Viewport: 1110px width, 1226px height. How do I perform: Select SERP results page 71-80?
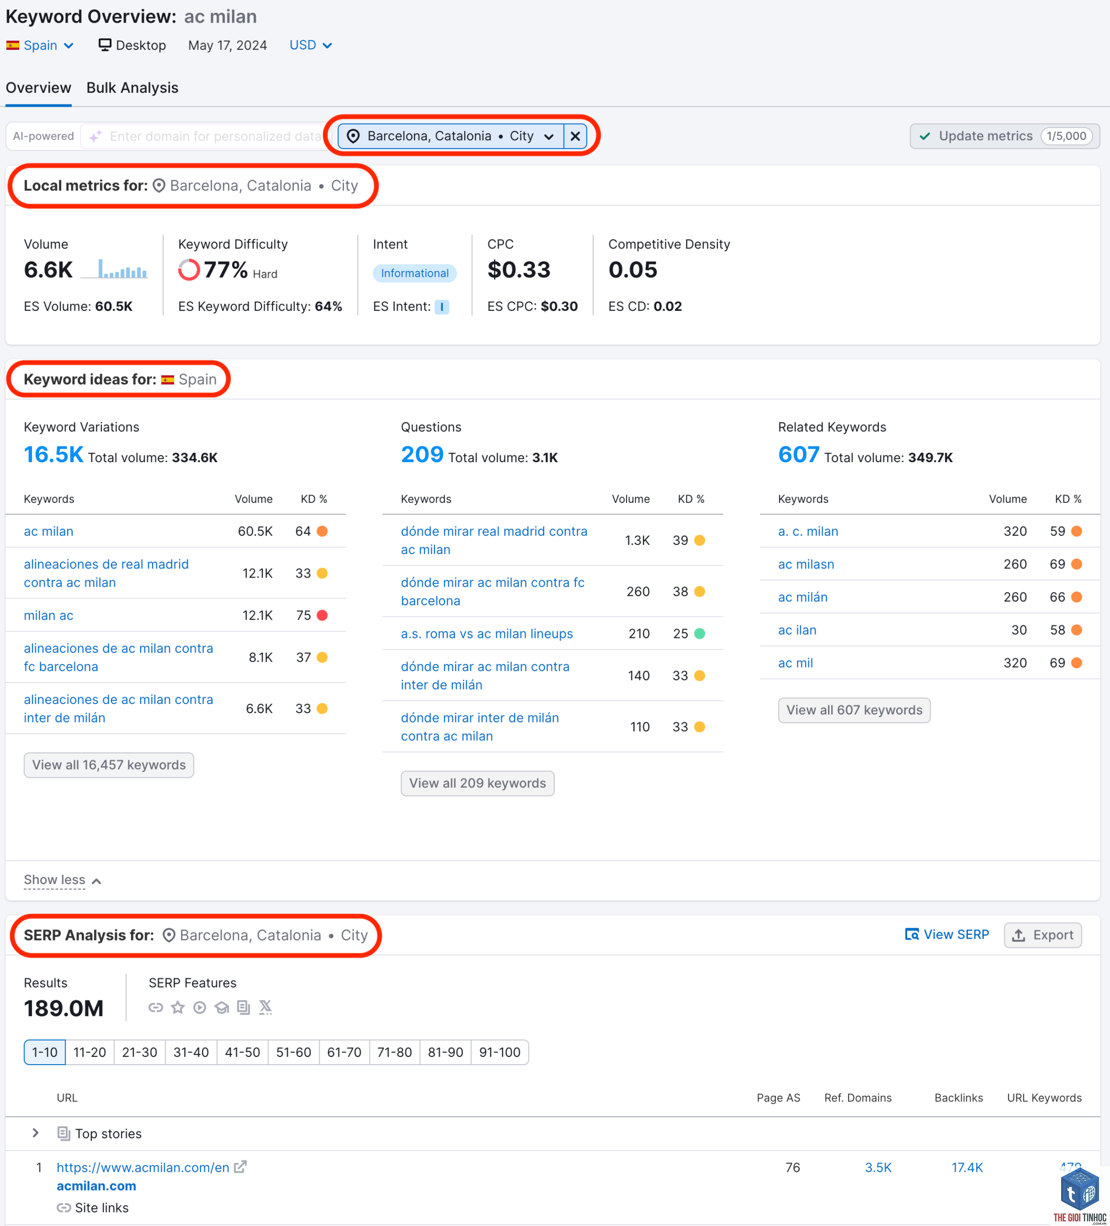(394, 1052)
